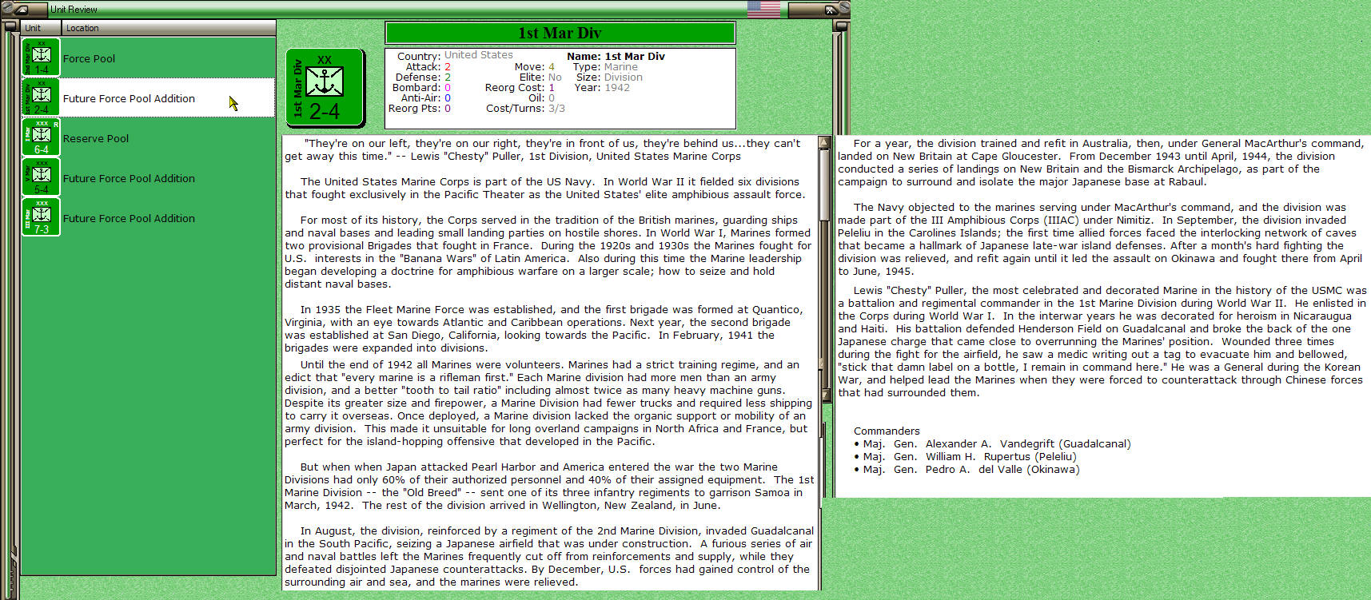This screenshot has width=1371, height=600.
Task: Close the Unit Review window
Action: tap(830, 10)
